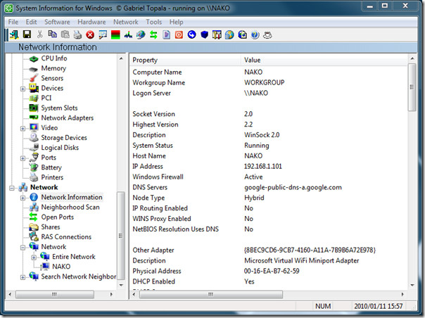This screenshot has height=318, width=425.
Task: Click the Paste clipboard icon
Action: (65, 34)
